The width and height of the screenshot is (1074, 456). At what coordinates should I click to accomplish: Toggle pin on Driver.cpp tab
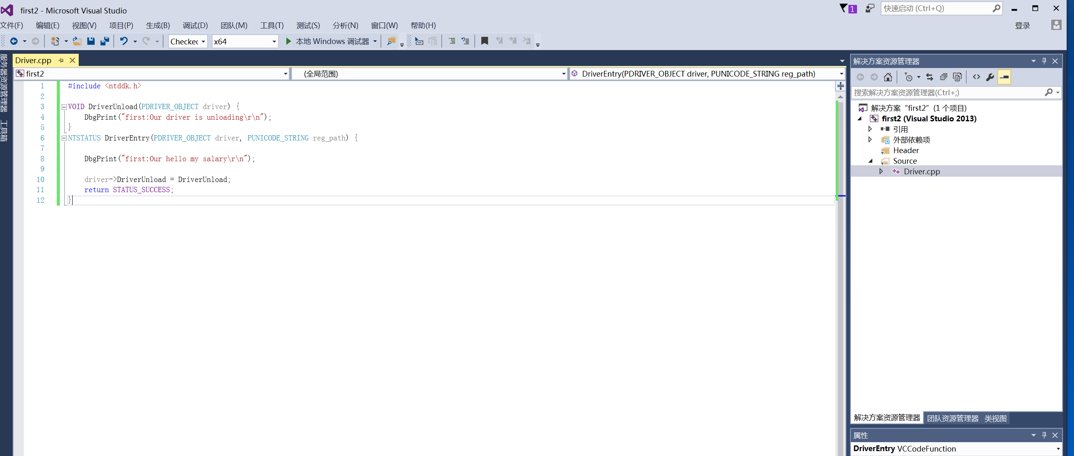[x=61, y=60]
